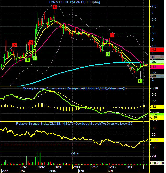Click the gray 2.40 lower band label
The image size is (166, 173).
(x=156, y=76)
